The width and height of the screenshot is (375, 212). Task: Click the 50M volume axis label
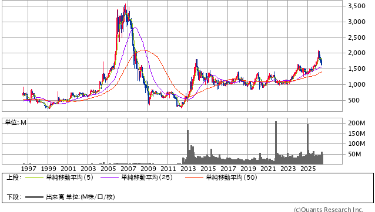click(354, 154)
